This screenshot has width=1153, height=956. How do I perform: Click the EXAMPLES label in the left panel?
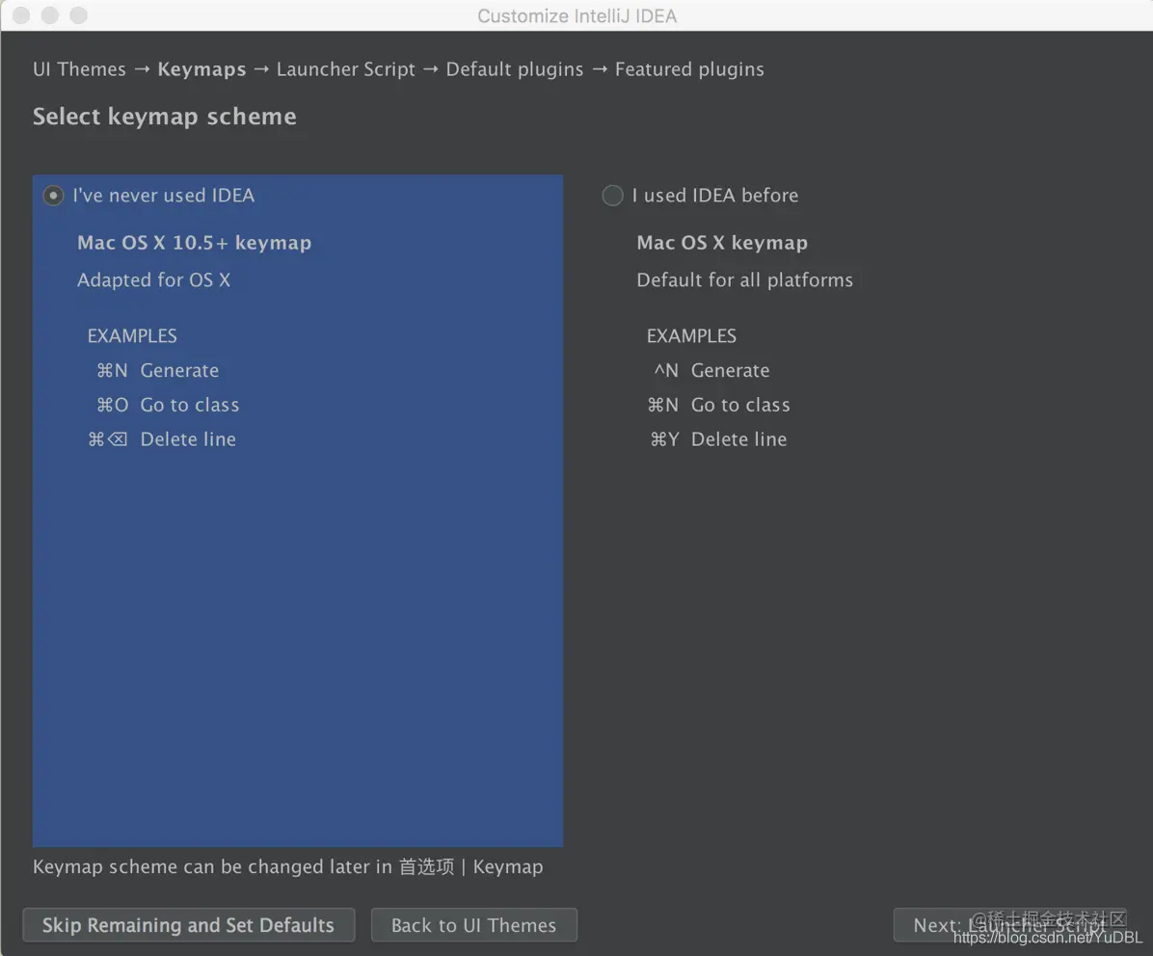132,335
